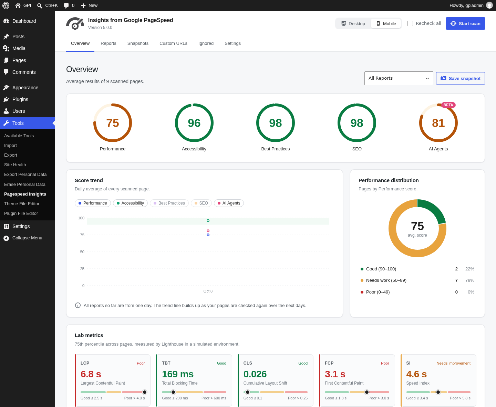Click the Pages sidebar icon
Screen dimensions: 496x407
click(x=6, y=60)
